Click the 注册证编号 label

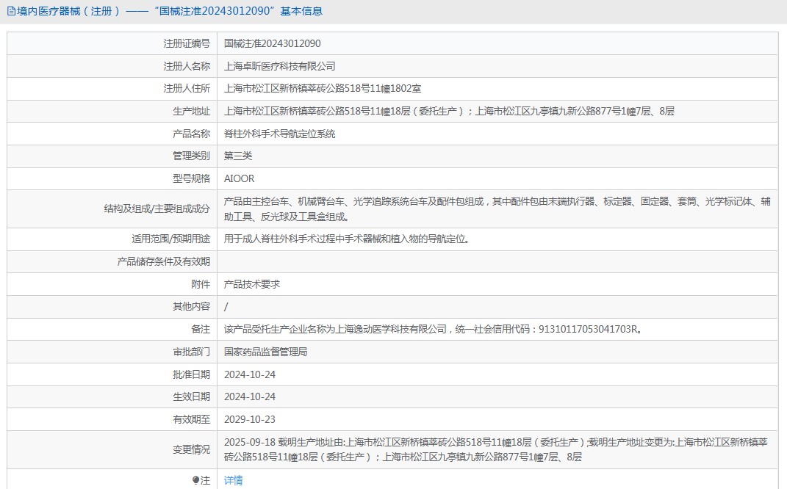[x=187, y=43]
